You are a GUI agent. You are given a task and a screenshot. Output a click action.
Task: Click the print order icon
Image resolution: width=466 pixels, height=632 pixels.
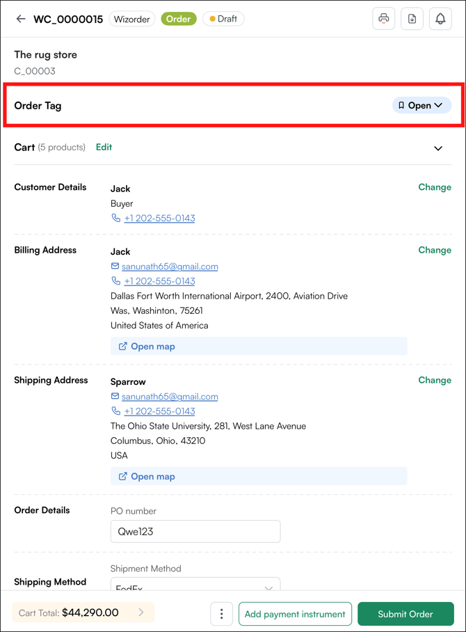click(384, 19)
